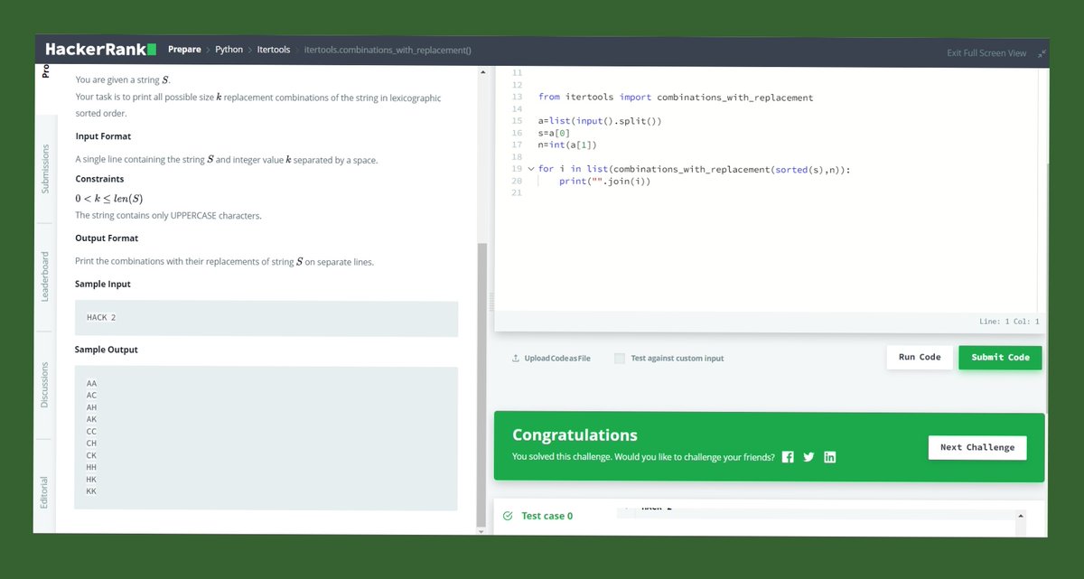Click the Run Code button

point(920,358)
